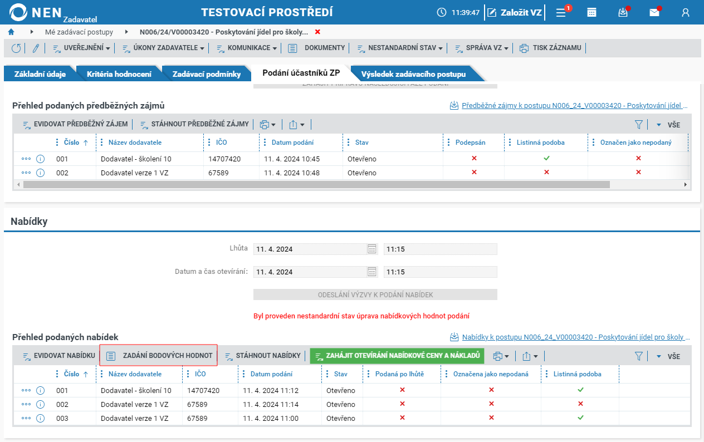The width and height of the screenshot is (704, 442).
Task: Click Lhůta date field 11. 4. 2024
Action: [x=316, y=249]
